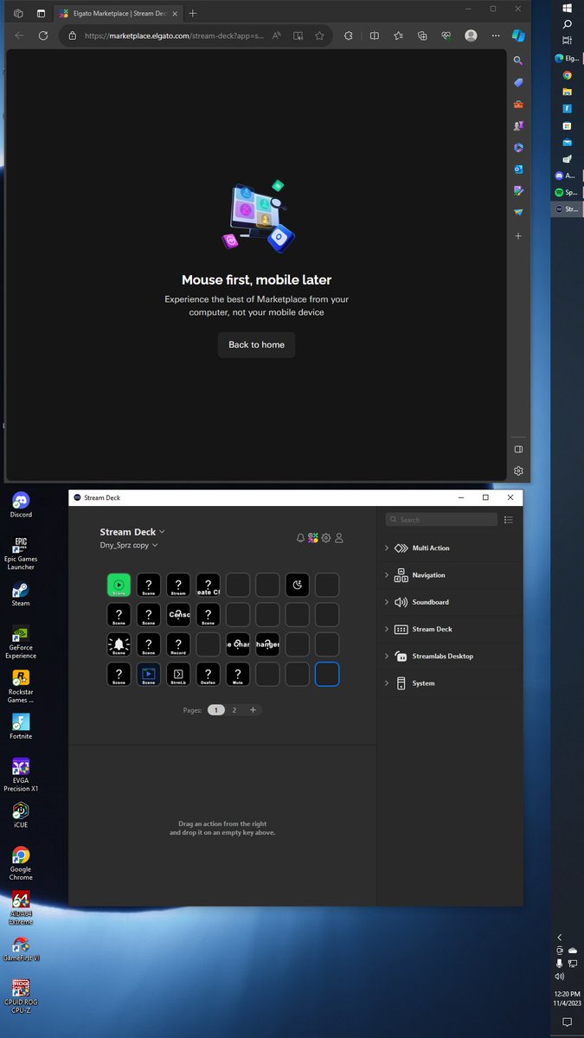Select the alarm bell Scene key
The height and width of the screenshot is (1038, 584).
tap(119, 644)
